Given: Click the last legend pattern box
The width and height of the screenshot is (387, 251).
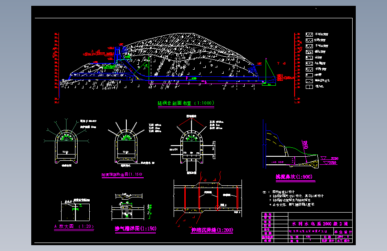Looking at the screenshot, I should [309, 87].
